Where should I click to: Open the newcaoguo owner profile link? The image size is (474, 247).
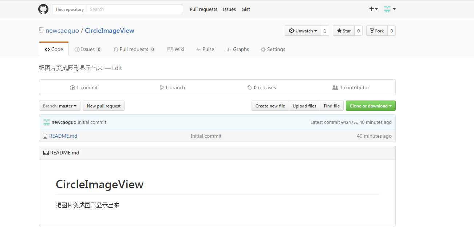click(x=62, y=31)
